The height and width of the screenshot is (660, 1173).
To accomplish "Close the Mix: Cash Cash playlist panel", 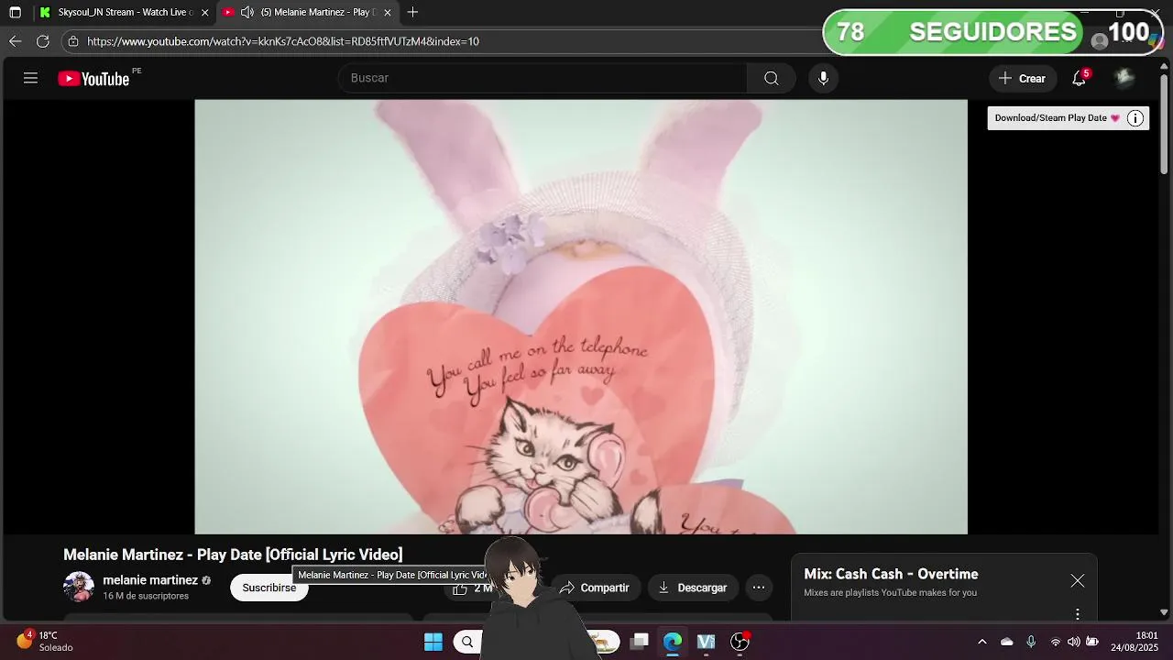I will pos(1078,581).
